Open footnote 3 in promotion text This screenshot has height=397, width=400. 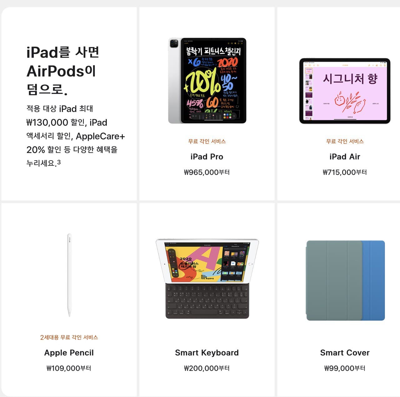click(x=59, y=162)
